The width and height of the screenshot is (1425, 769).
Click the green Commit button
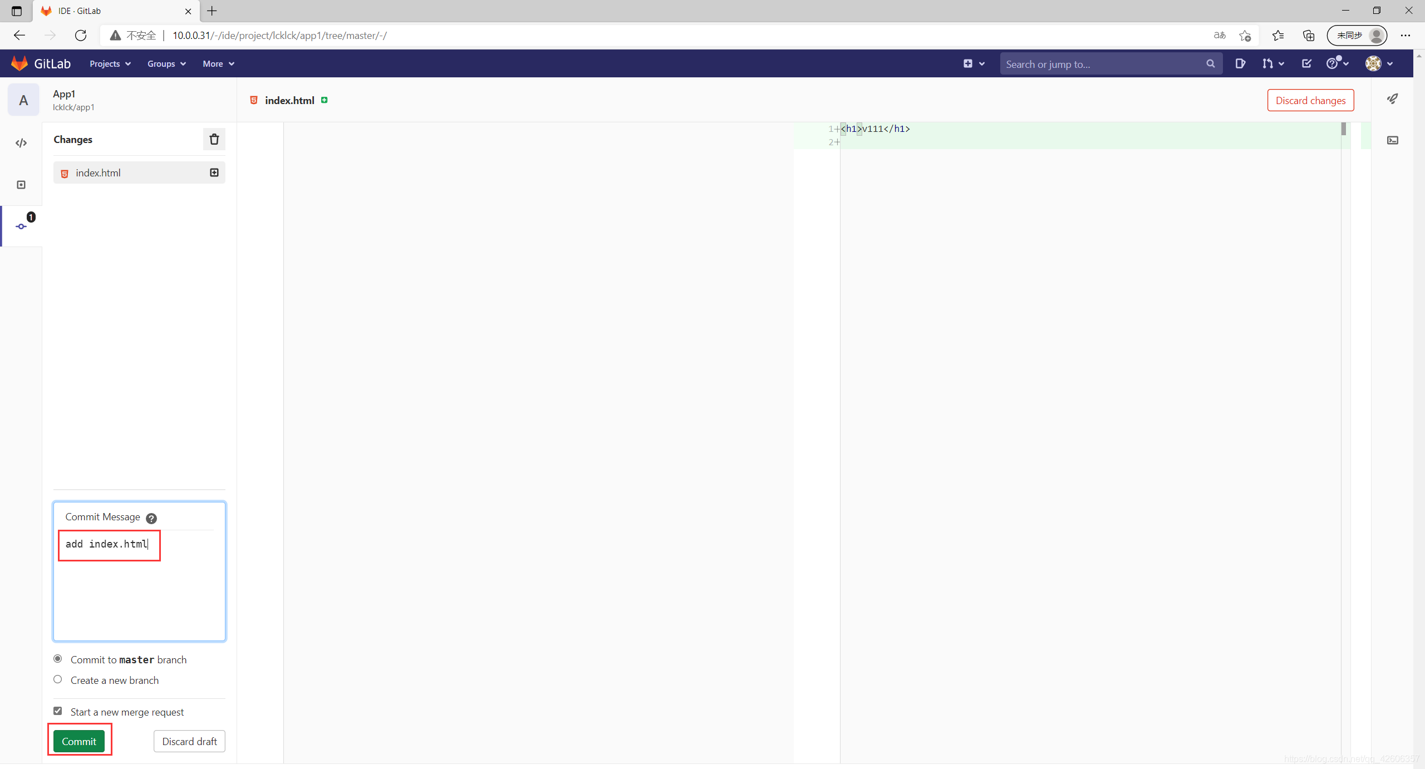click(79, 741)
